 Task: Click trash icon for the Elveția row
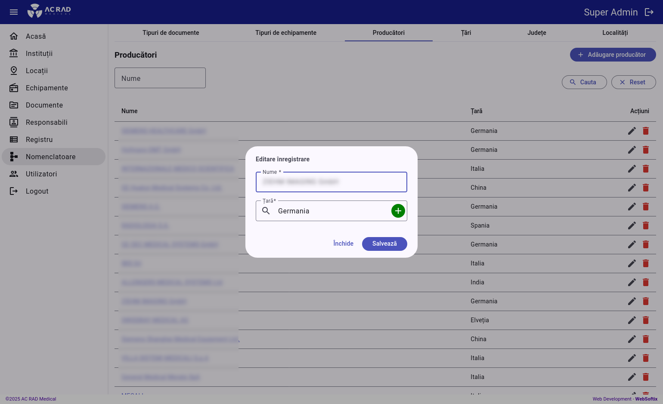(645, 320)
